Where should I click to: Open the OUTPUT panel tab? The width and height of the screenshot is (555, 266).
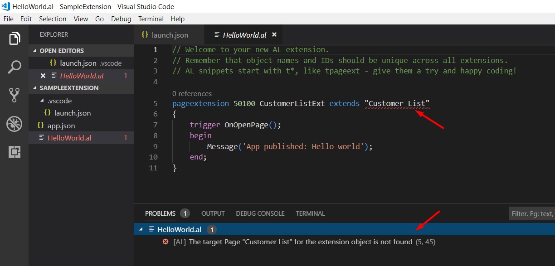tap(213, 213)
